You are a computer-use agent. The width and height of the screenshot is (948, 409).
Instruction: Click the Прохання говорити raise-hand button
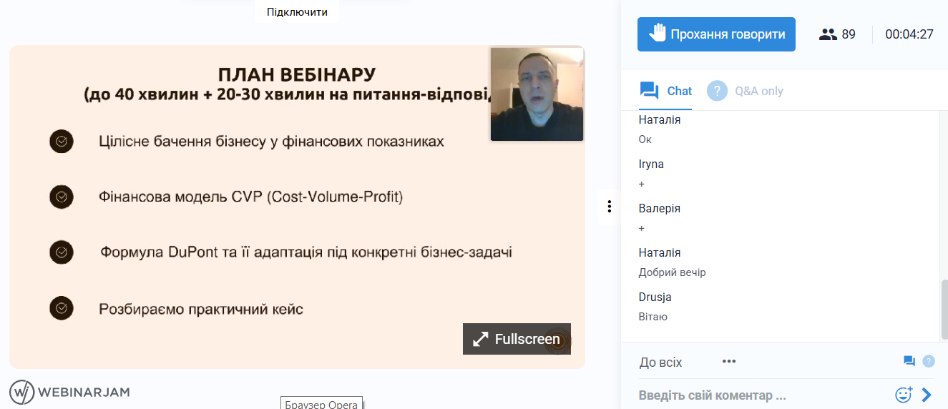[716, 34]
